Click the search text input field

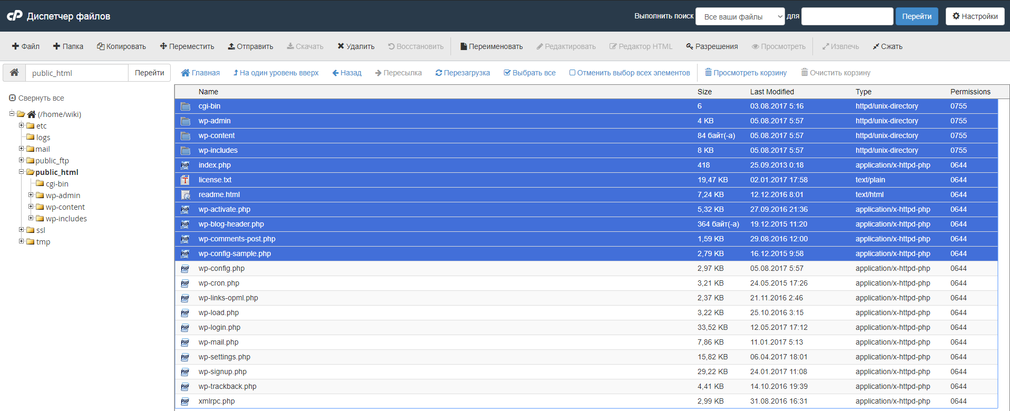click(847, 16)
